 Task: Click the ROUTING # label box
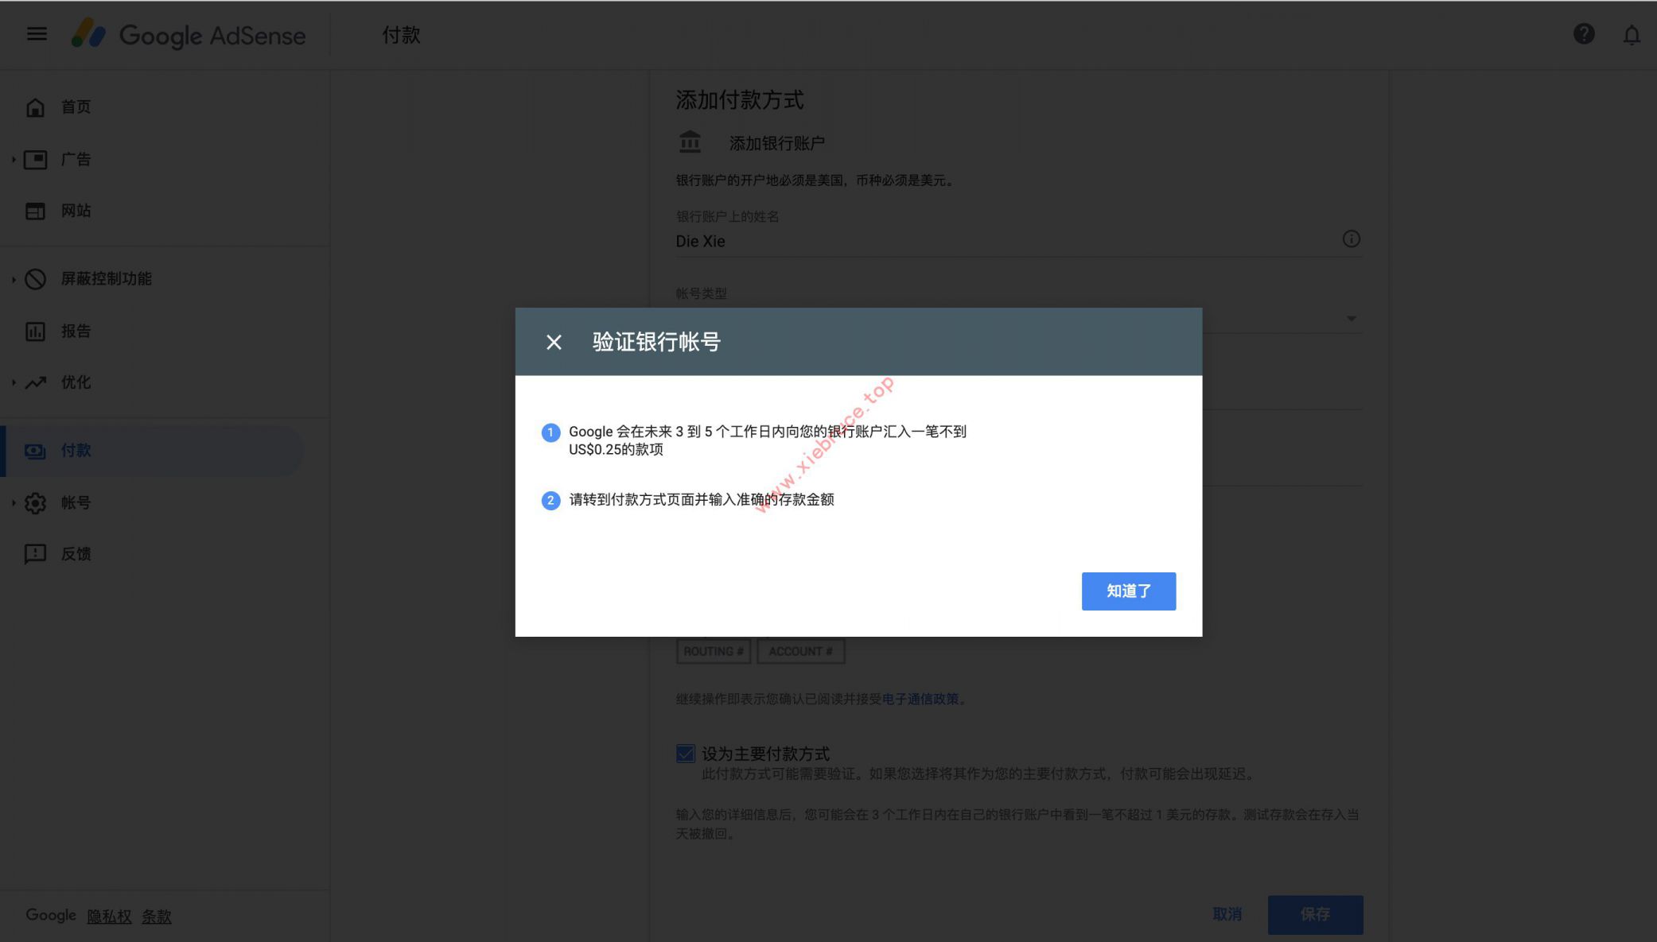pos(714,652)
